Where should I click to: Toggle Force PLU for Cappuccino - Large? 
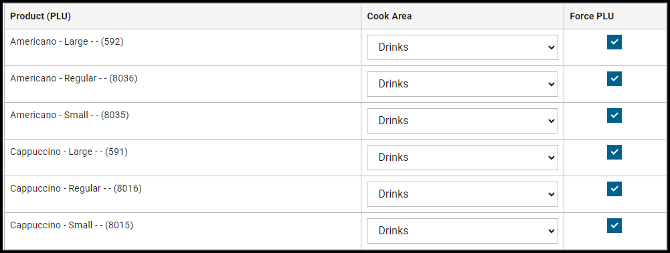click(x=614, y=152)
